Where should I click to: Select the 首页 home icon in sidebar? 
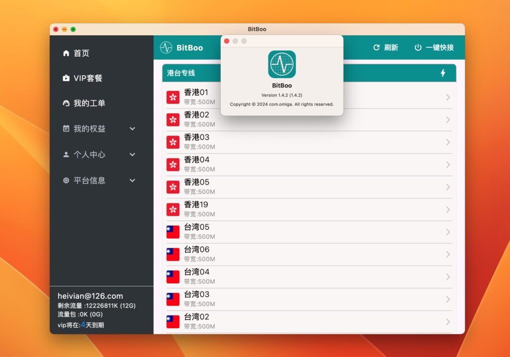66,53
